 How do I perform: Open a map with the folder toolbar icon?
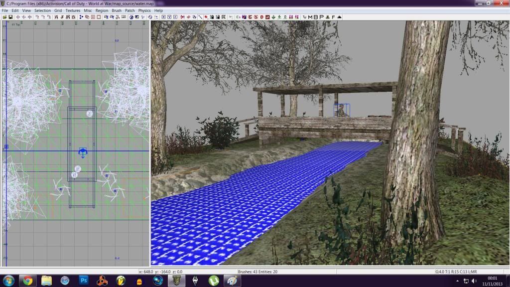tap(4, 17)
